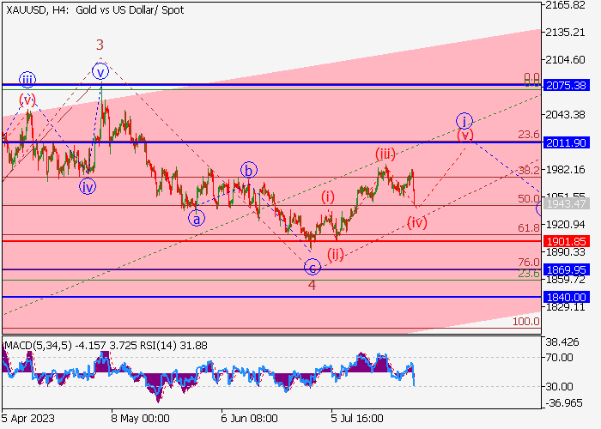Click the circled blue v wave label

[100, 71]
